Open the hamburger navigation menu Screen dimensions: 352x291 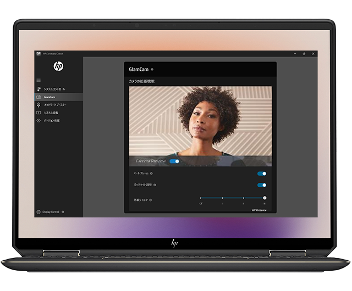click(38, 80)
